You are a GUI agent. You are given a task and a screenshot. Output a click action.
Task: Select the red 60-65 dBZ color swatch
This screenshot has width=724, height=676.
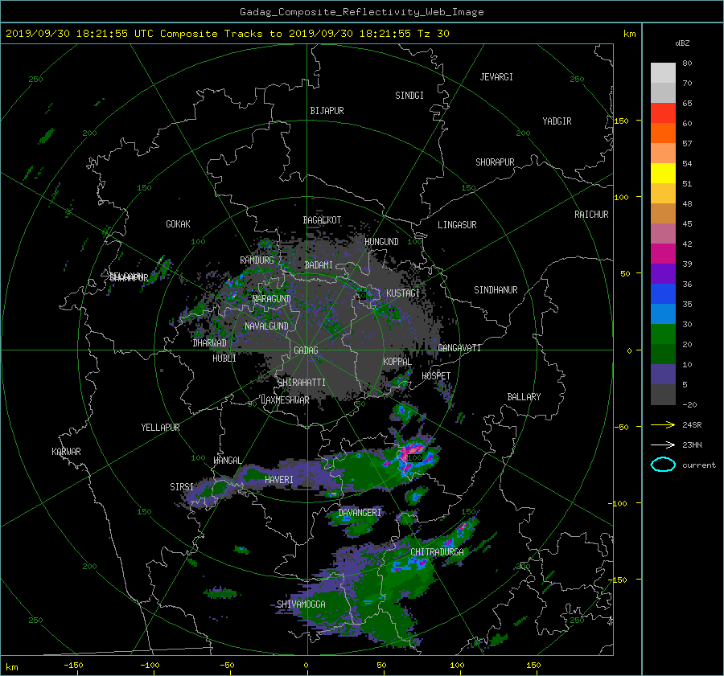click(x=663, y=113)
